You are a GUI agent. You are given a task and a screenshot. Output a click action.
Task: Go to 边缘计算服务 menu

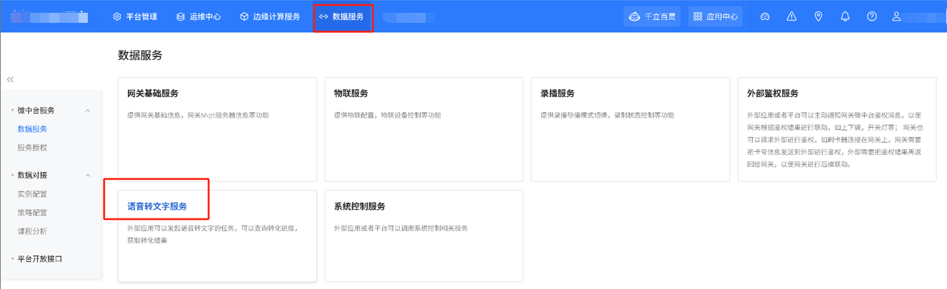coord(269,16)
